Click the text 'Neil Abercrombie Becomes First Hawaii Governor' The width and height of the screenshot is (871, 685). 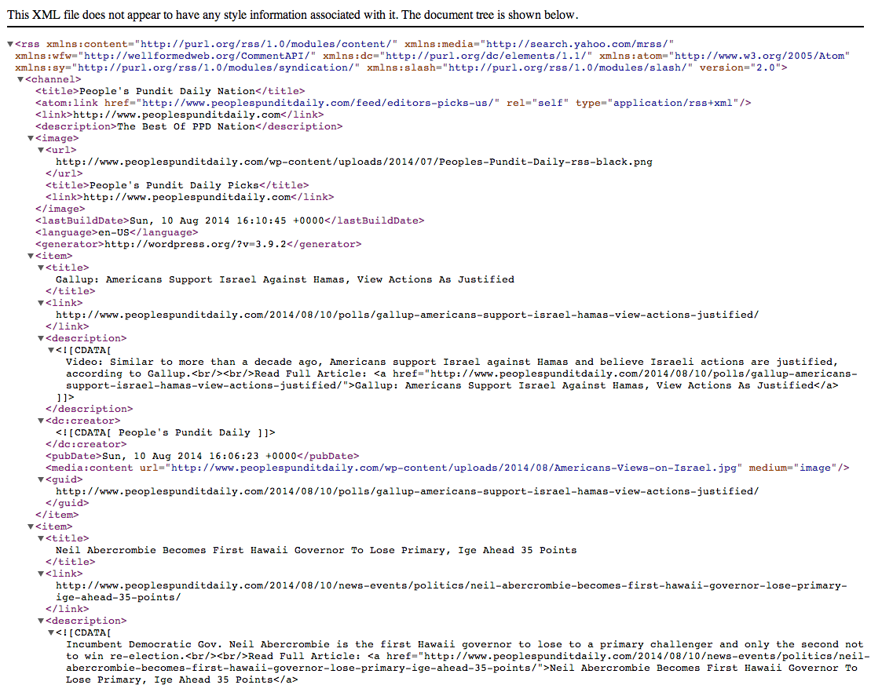click(x=200, y=551)
